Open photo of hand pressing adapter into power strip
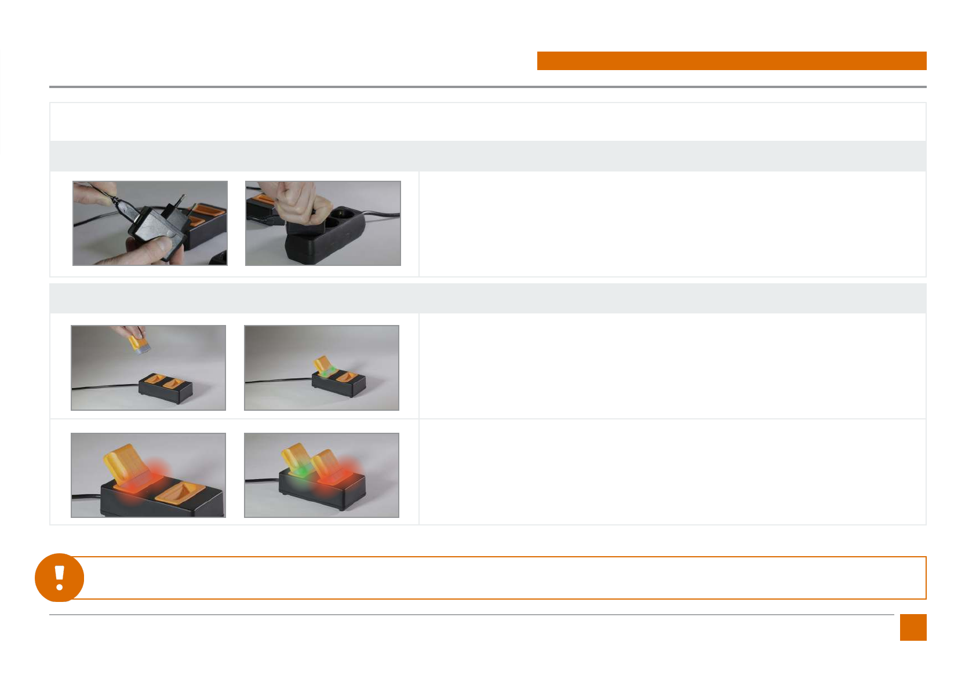Viewport: 976px width, 690px height. [323, 223]
